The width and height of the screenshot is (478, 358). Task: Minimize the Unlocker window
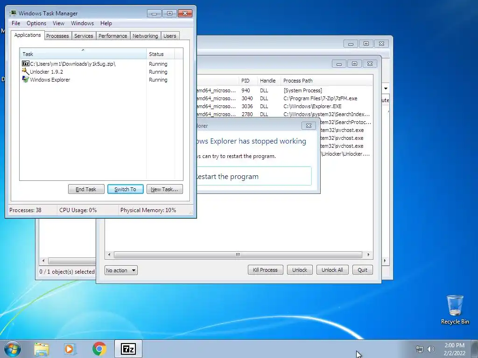339,63
